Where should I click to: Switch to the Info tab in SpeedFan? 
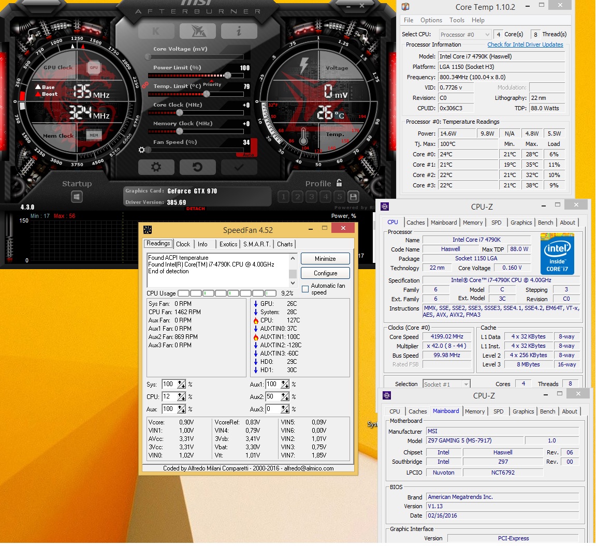[x=202, y=244]
